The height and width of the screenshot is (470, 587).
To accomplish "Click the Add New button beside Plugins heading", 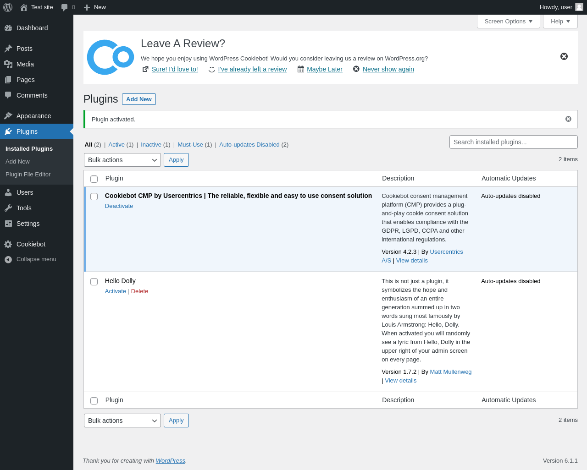I will (139, 99).
